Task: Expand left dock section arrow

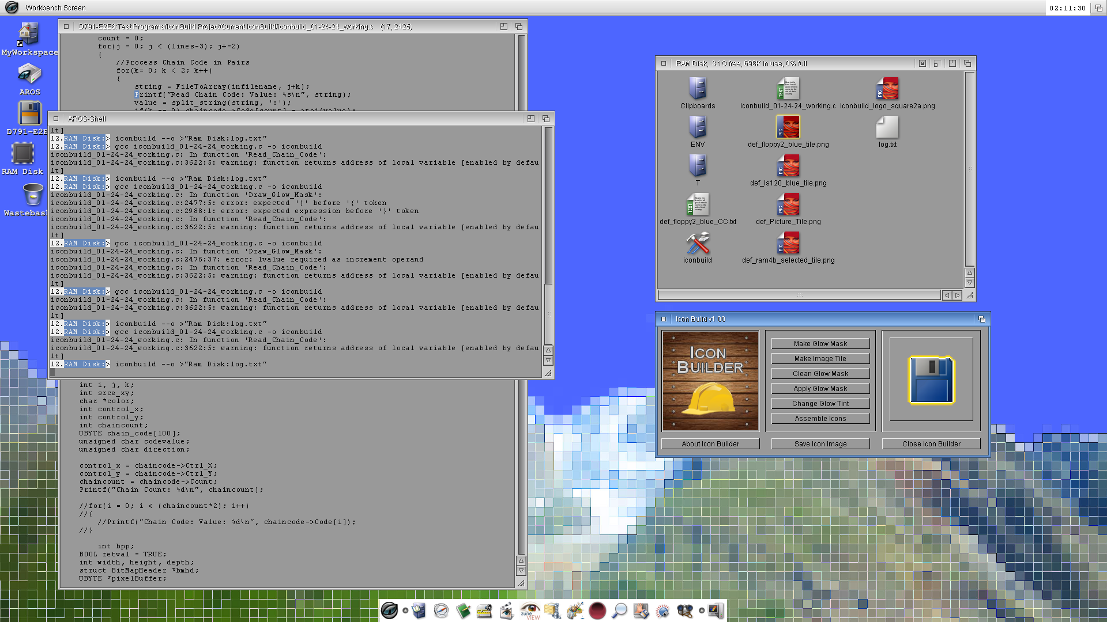Action: pyautogui.click(x=405, y=610)
